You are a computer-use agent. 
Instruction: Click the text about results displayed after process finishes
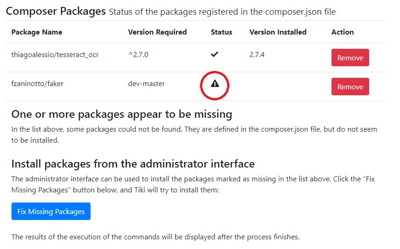tap(155, 237)
